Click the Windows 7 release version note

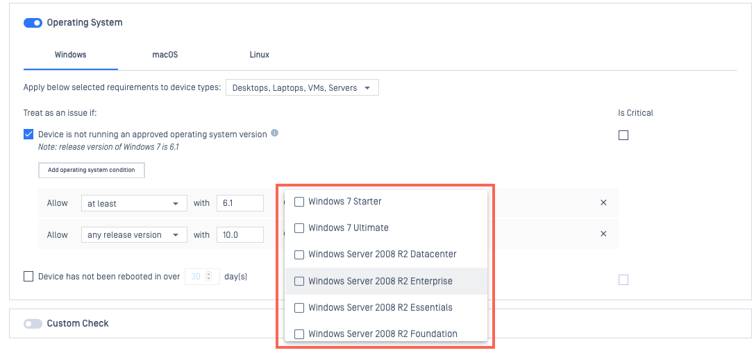109,147
